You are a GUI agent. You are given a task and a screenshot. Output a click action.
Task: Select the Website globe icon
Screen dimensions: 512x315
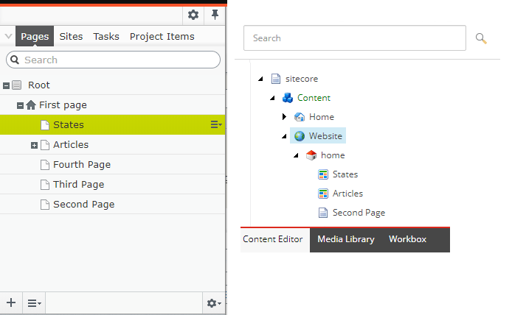click(x=300, y=136)
